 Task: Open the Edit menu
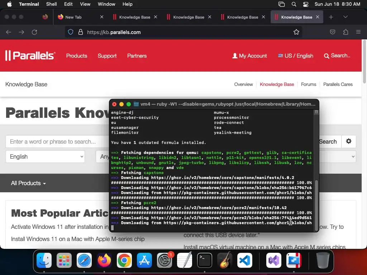[x=68, y=4]
